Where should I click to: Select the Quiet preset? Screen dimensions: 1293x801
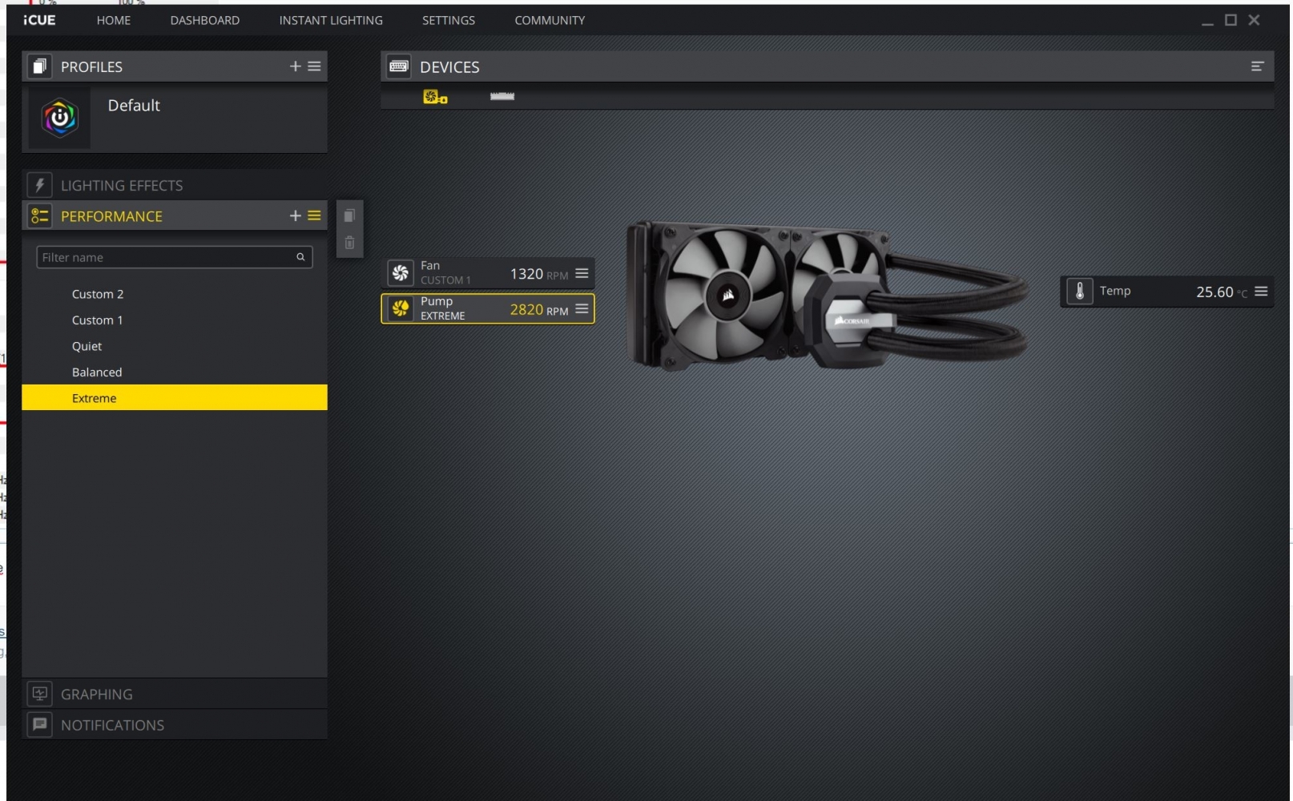175,346
